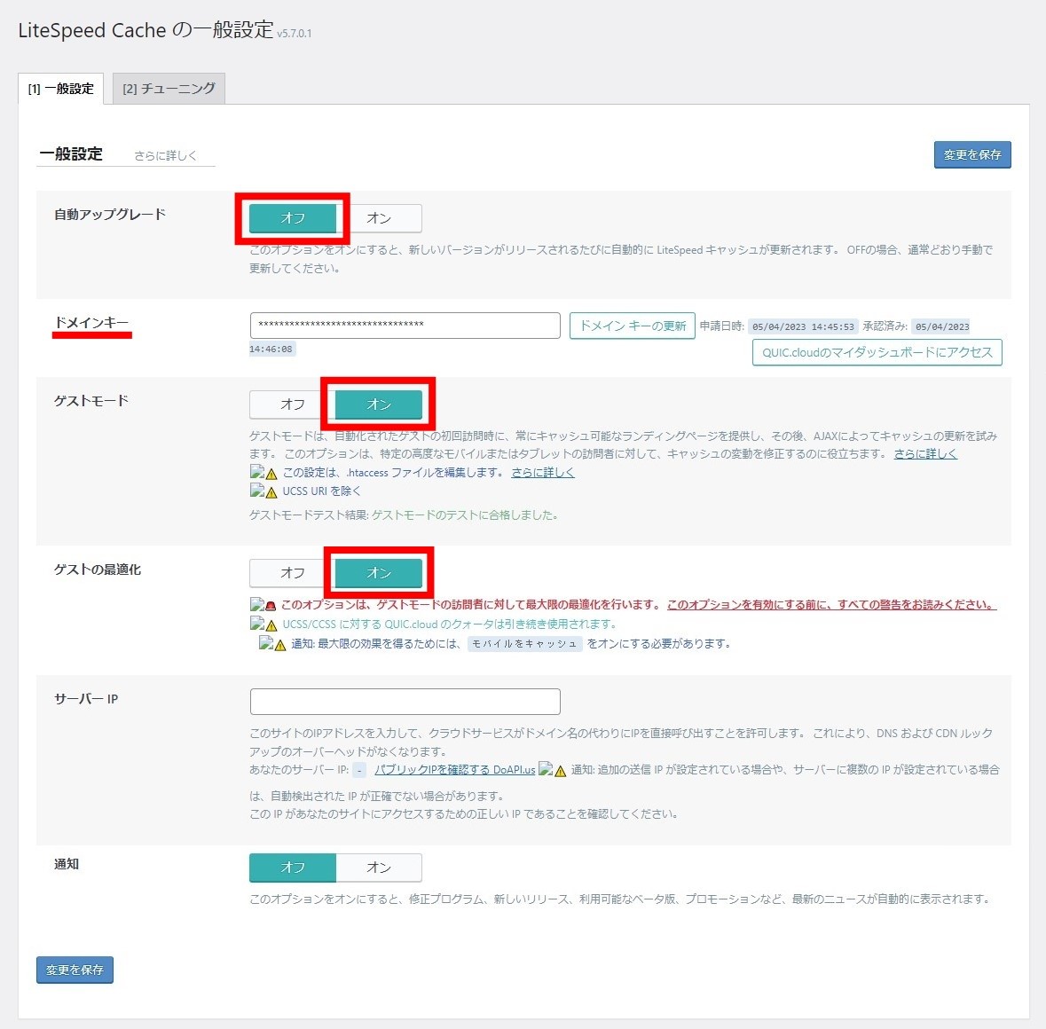Image resolution: width=1046 pixels, height=1029 pixels.
Task: Click ゲストモードのテストに合格しました text
Action: click(465, 514)
